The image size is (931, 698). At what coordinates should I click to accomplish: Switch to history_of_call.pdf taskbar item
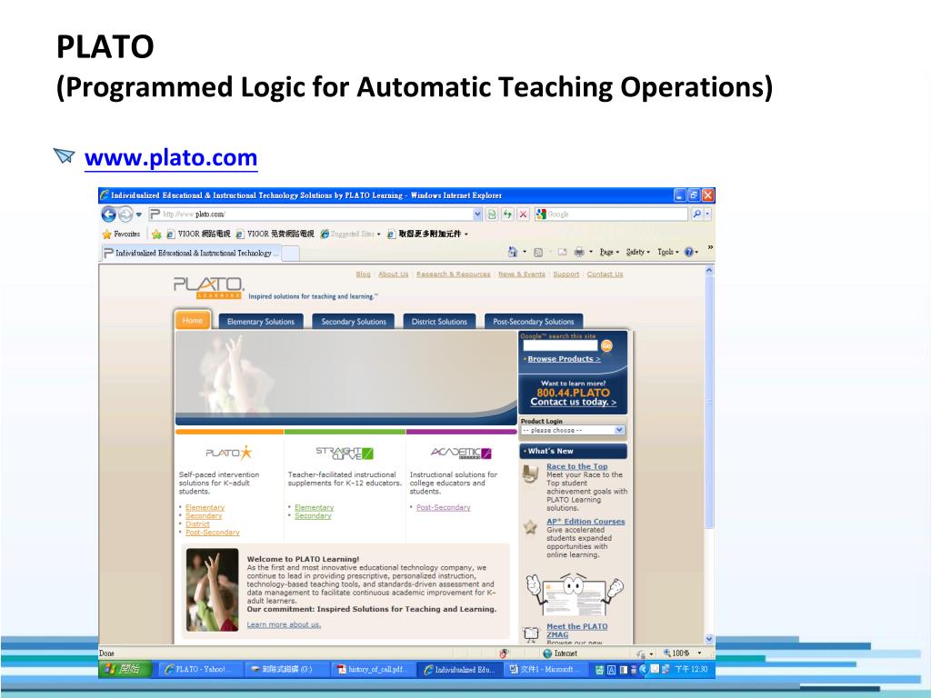pyautogui.click(x=372, y=669)
